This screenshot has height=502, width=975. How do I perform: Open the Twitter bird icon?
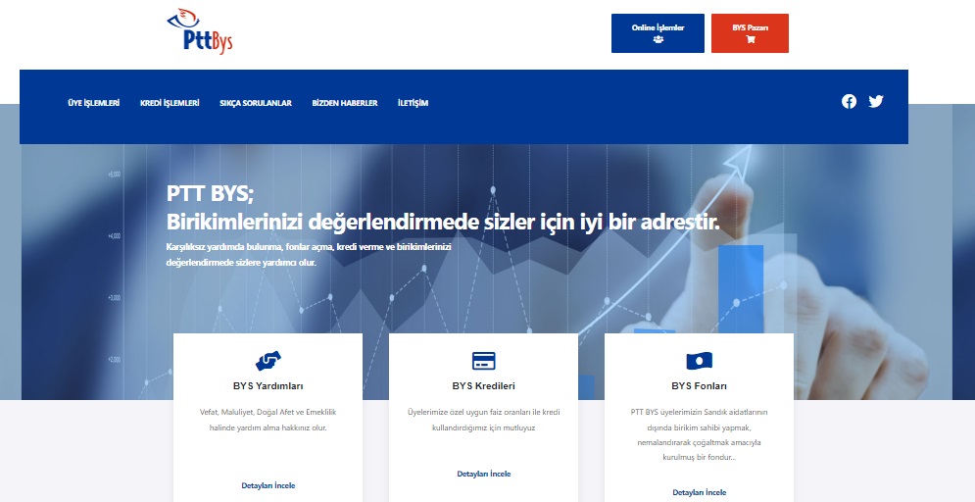click(875, 101)
